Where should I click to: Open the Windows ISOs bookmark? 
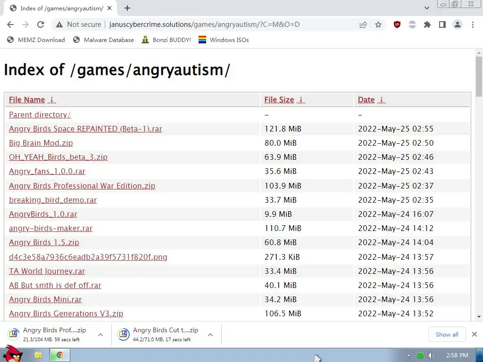(224, 40)
